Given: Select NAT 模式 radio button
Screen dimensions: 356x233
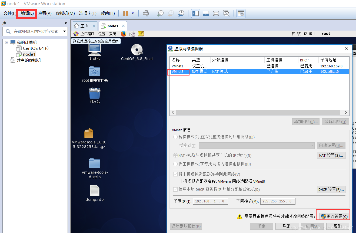Looking at the screenshot, I should point(176,155).
